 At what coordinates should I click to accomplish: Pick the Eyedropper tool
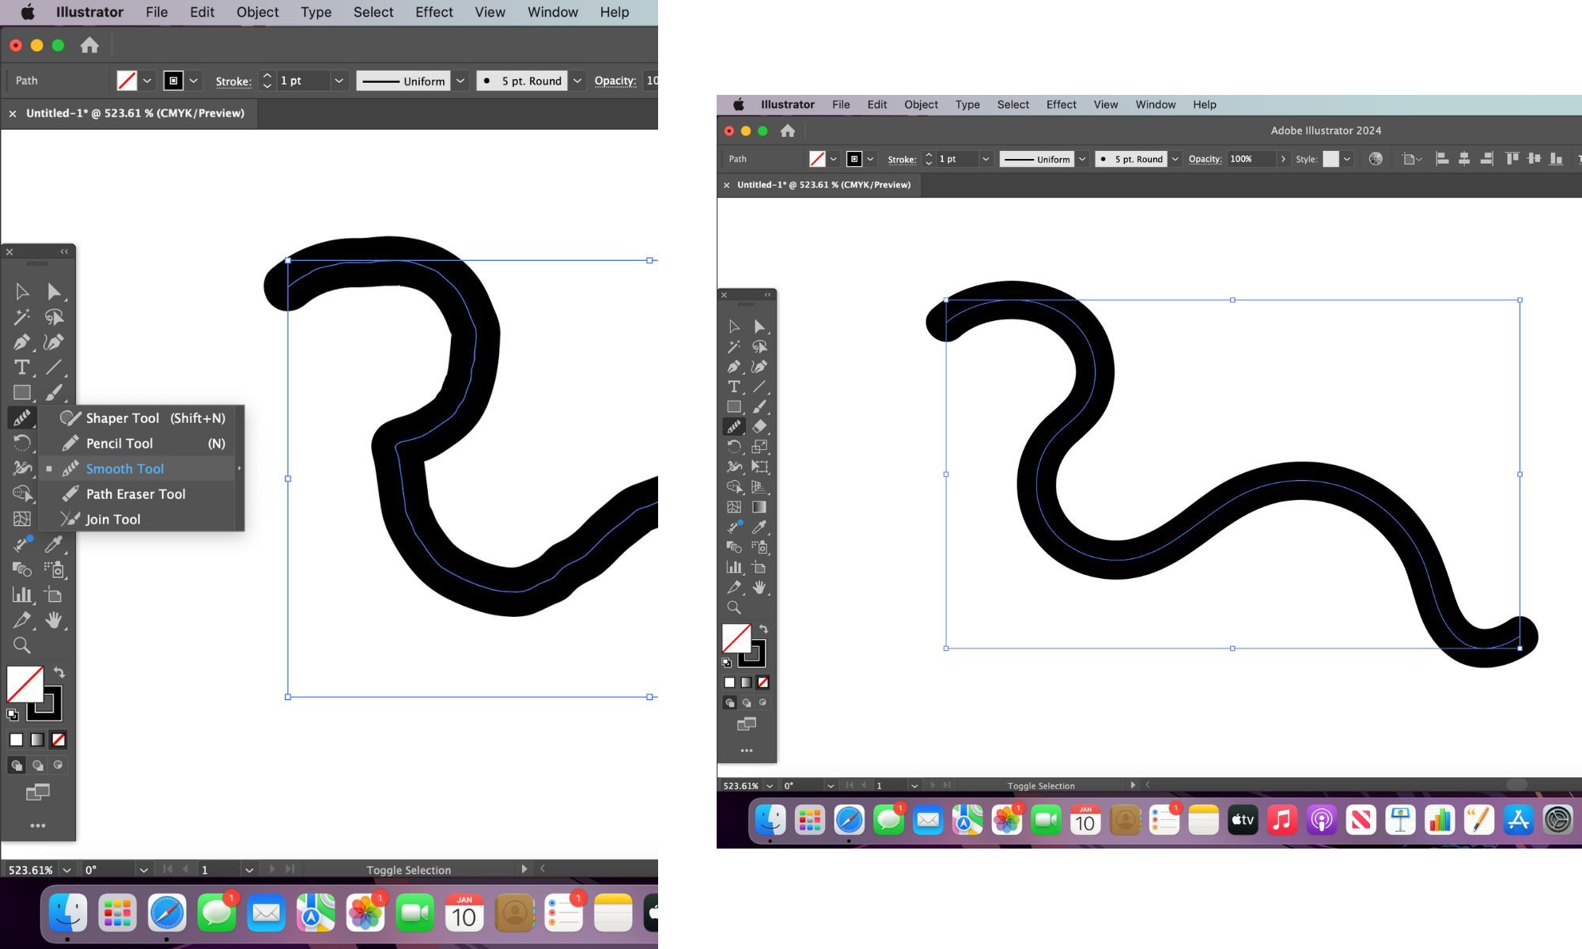coord(55,543)
